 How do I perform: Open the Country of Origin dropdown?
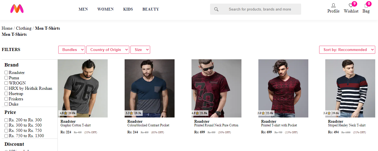point(108,50)
